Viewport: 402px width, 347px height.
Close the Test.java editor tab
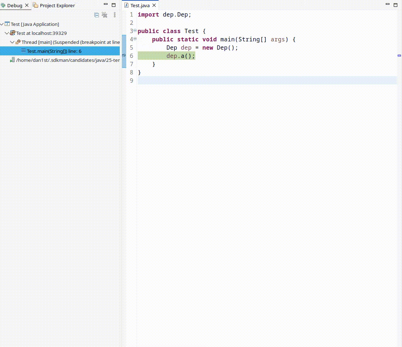click(x=154, y=5)
